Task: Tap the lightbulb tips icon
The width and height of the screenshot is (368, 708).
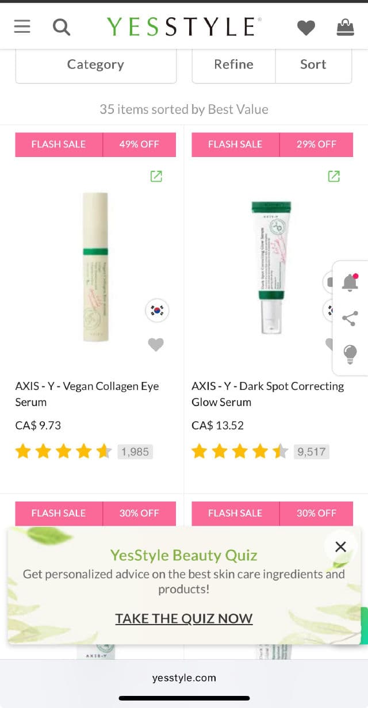Action: pyautogui.click(x=350, y=354)
